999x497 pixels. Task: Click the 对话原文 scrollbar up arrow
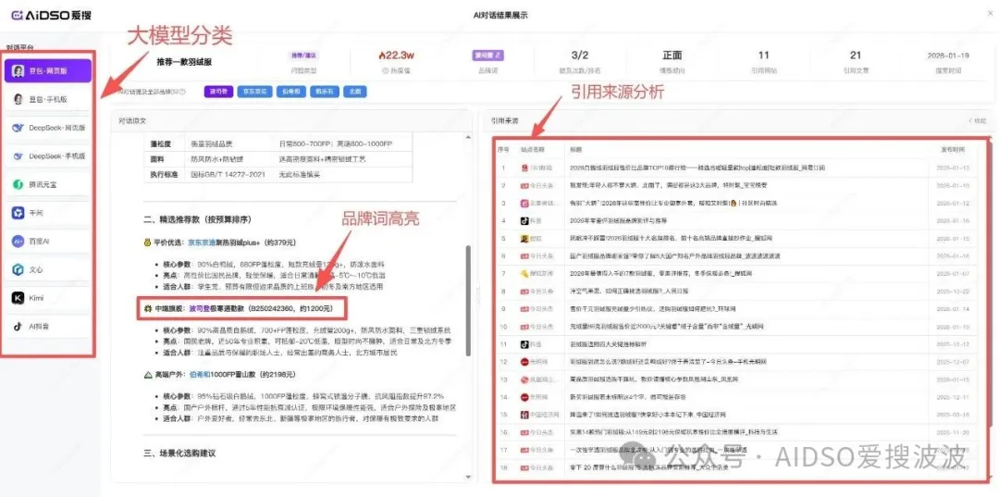click(x=469, y=138)
